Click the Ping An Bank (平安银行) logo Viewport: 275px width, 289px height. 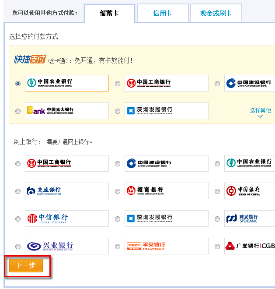[166, 246]
